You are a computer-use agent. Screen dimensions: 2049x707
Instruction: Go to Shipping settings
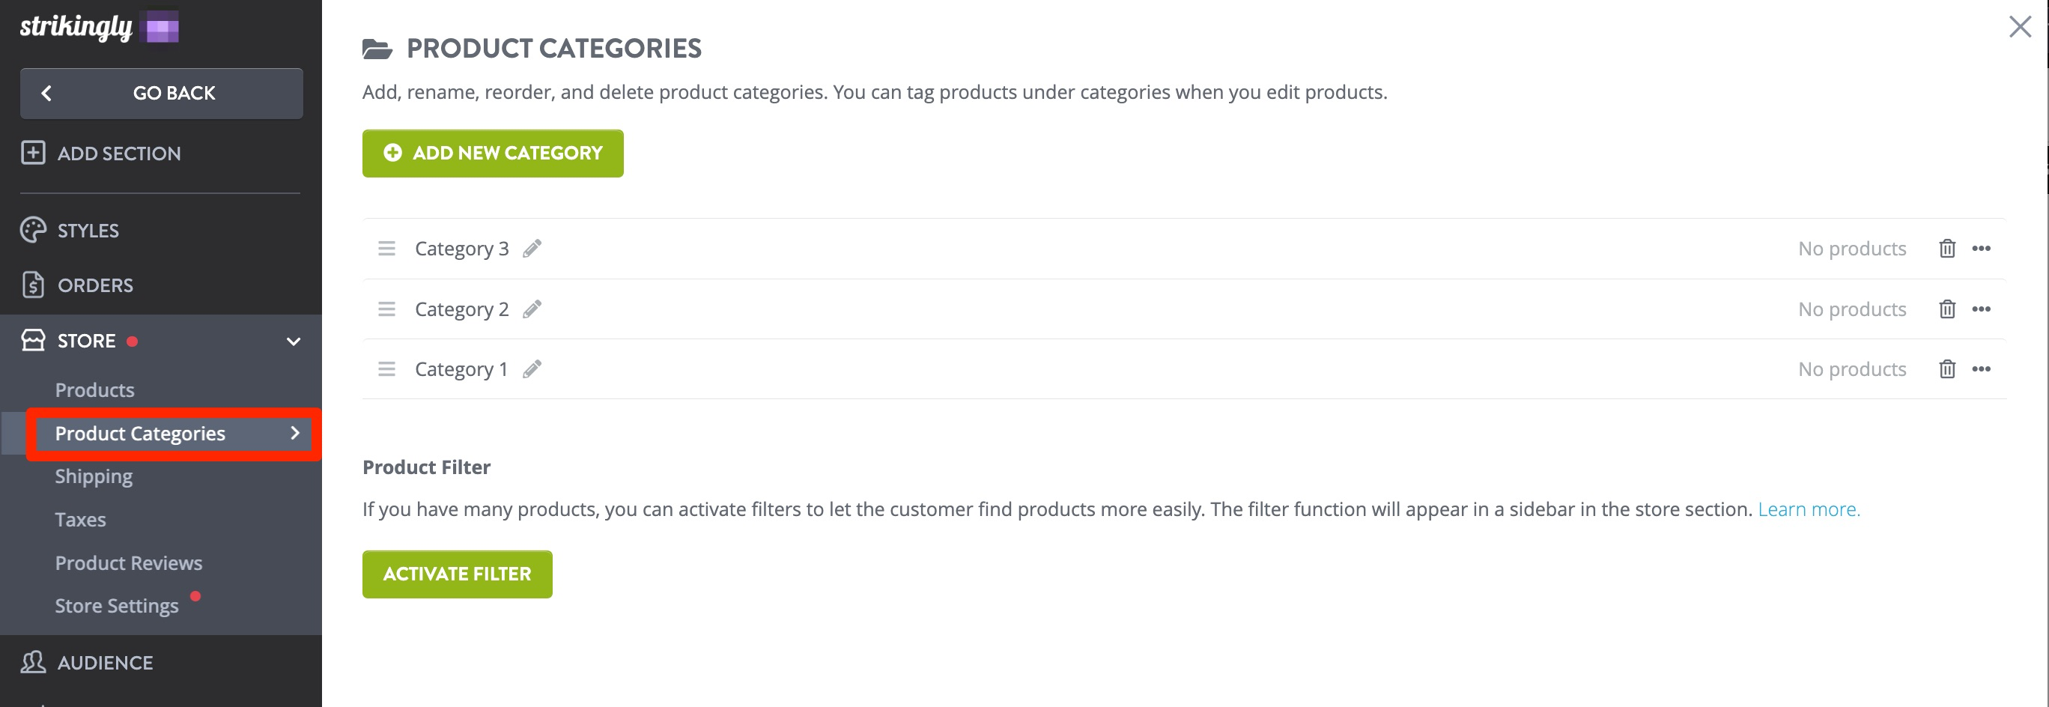[94, 476]
